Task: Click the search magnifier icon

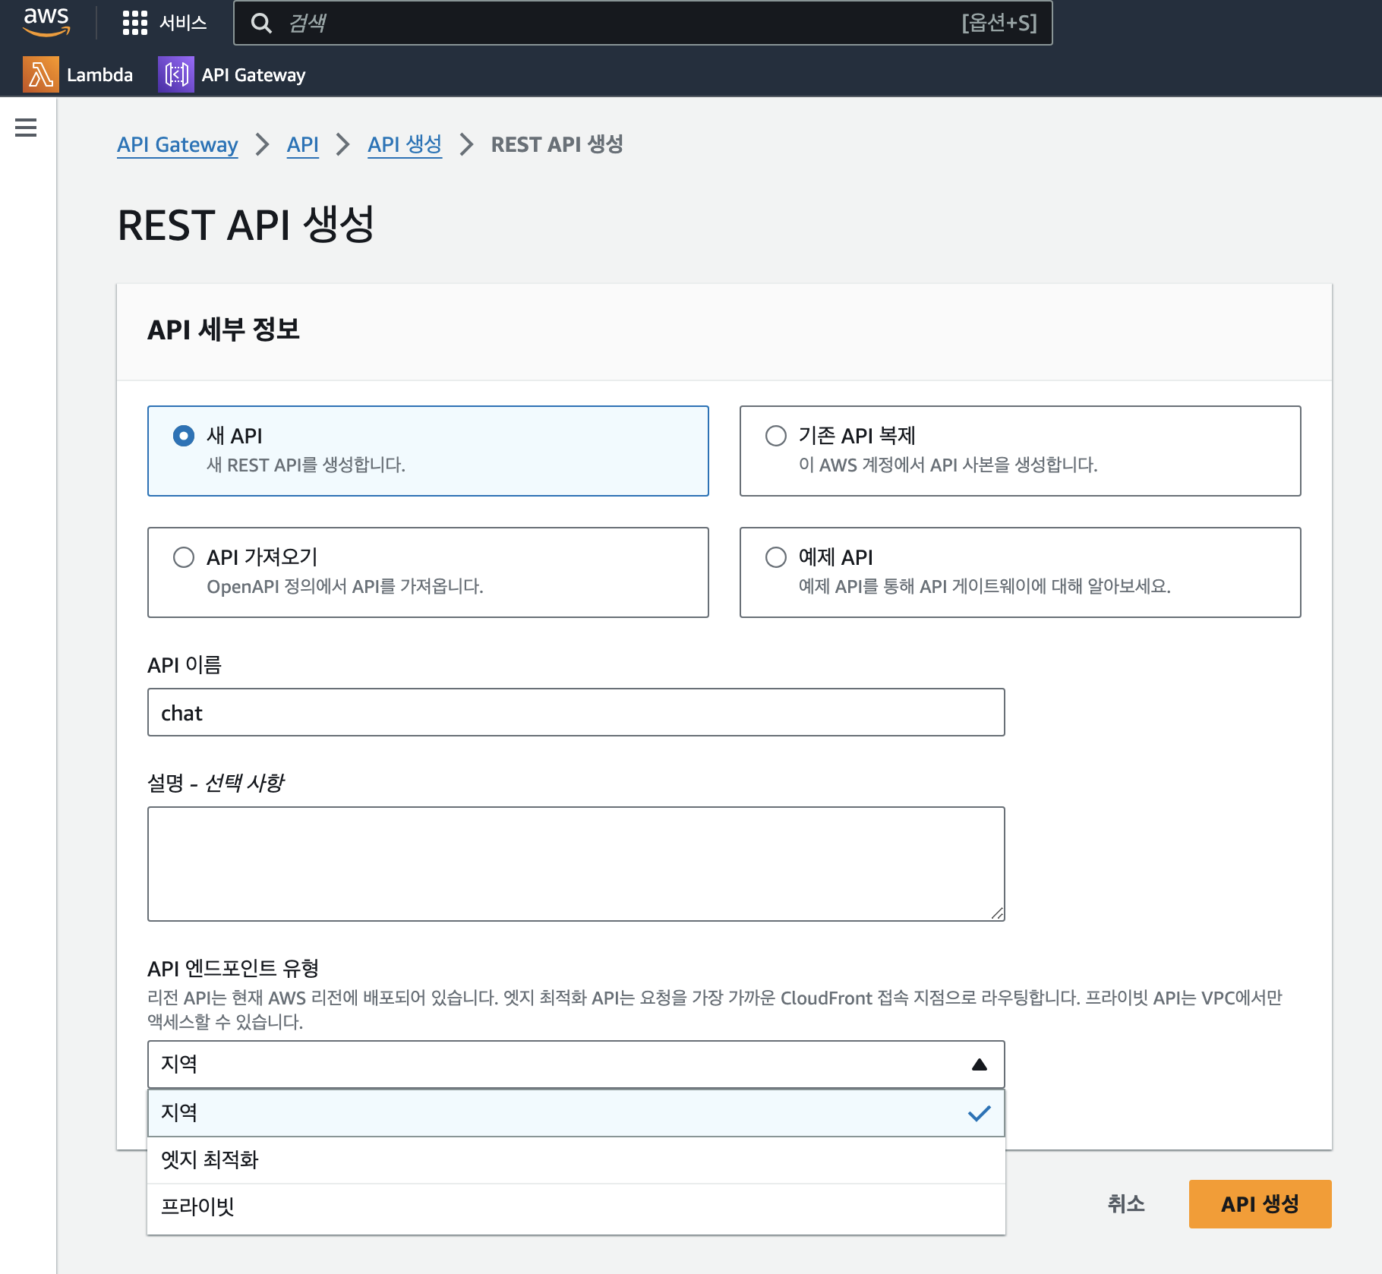Action: 261,23
